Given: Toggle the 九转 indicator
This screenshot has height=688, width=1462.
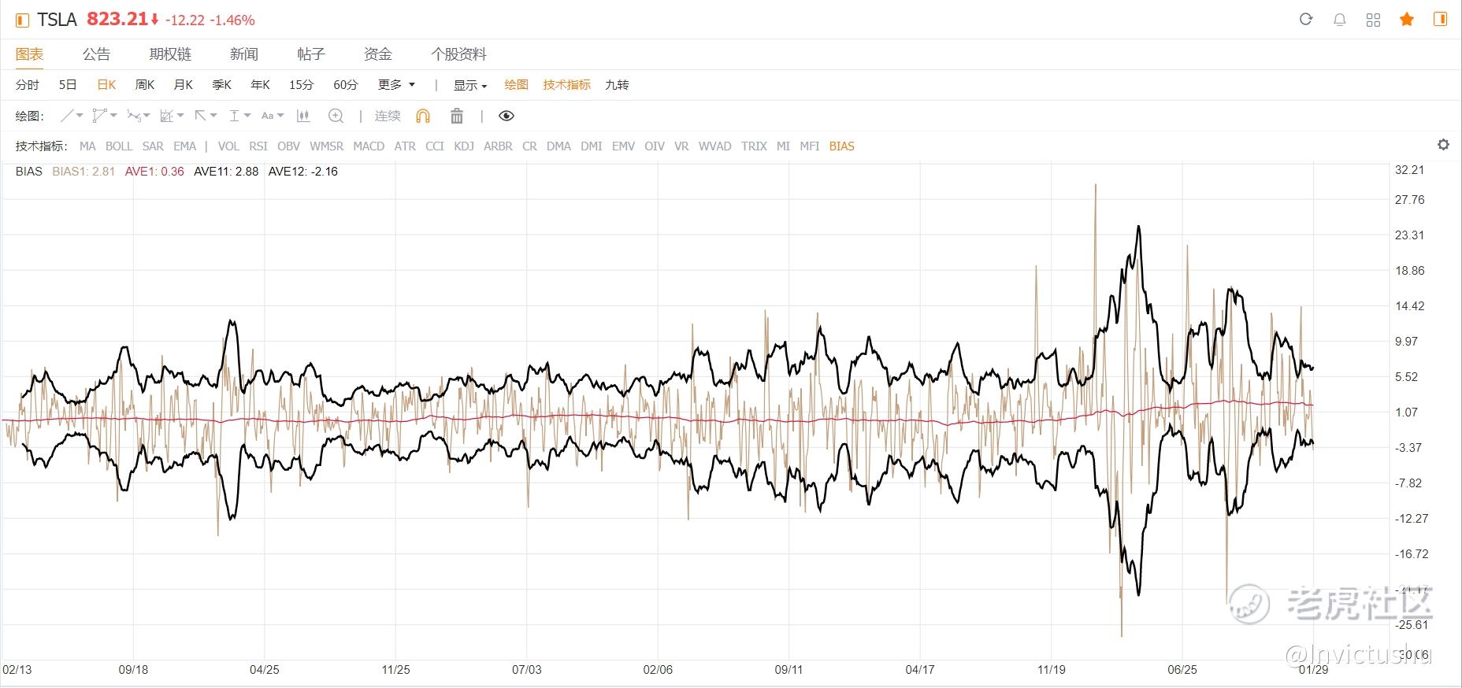Looking at the screenshot, I should pos(617,85).
